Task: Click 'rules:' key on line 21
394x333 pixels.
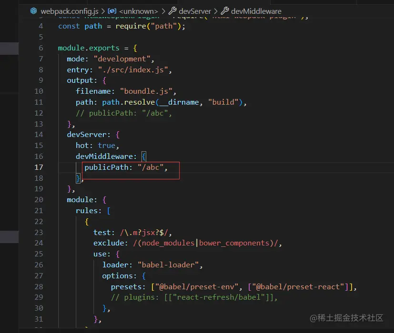Action: coord(89,211)
